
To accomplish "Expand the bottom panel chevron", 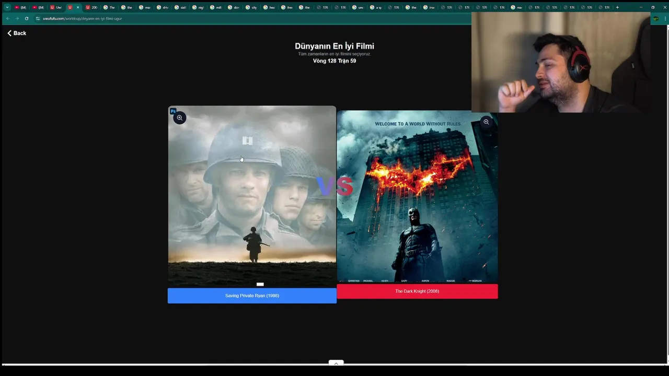I will [x=336, y=363].
